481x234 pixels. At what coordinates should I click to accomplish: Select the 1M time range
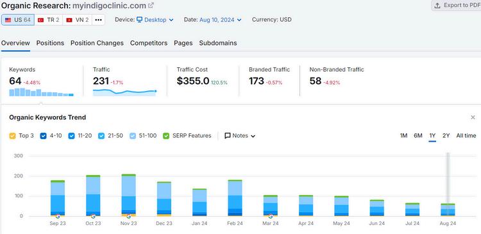(x=403, y=135)
